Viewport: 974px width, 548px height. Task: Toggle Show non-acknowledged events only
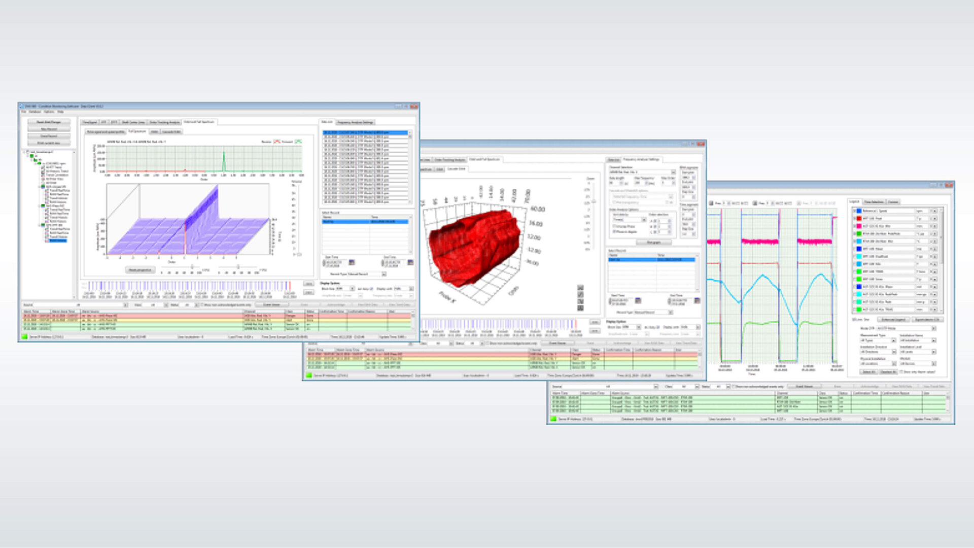(201, 303)
